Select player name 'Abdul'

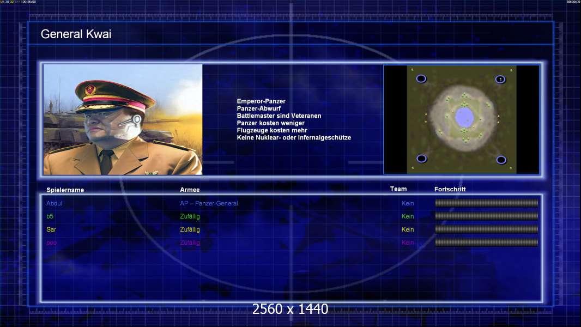pyautogui.click(x=54, y=203)
